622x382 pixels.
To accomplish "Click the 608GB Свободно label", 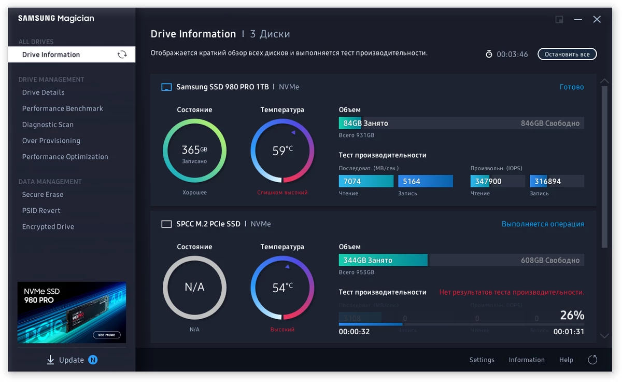I will 550,261.
